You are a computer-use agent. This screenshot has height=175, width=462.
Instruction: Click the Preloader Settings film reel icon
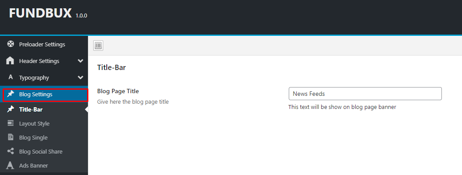tap(10, 44)
